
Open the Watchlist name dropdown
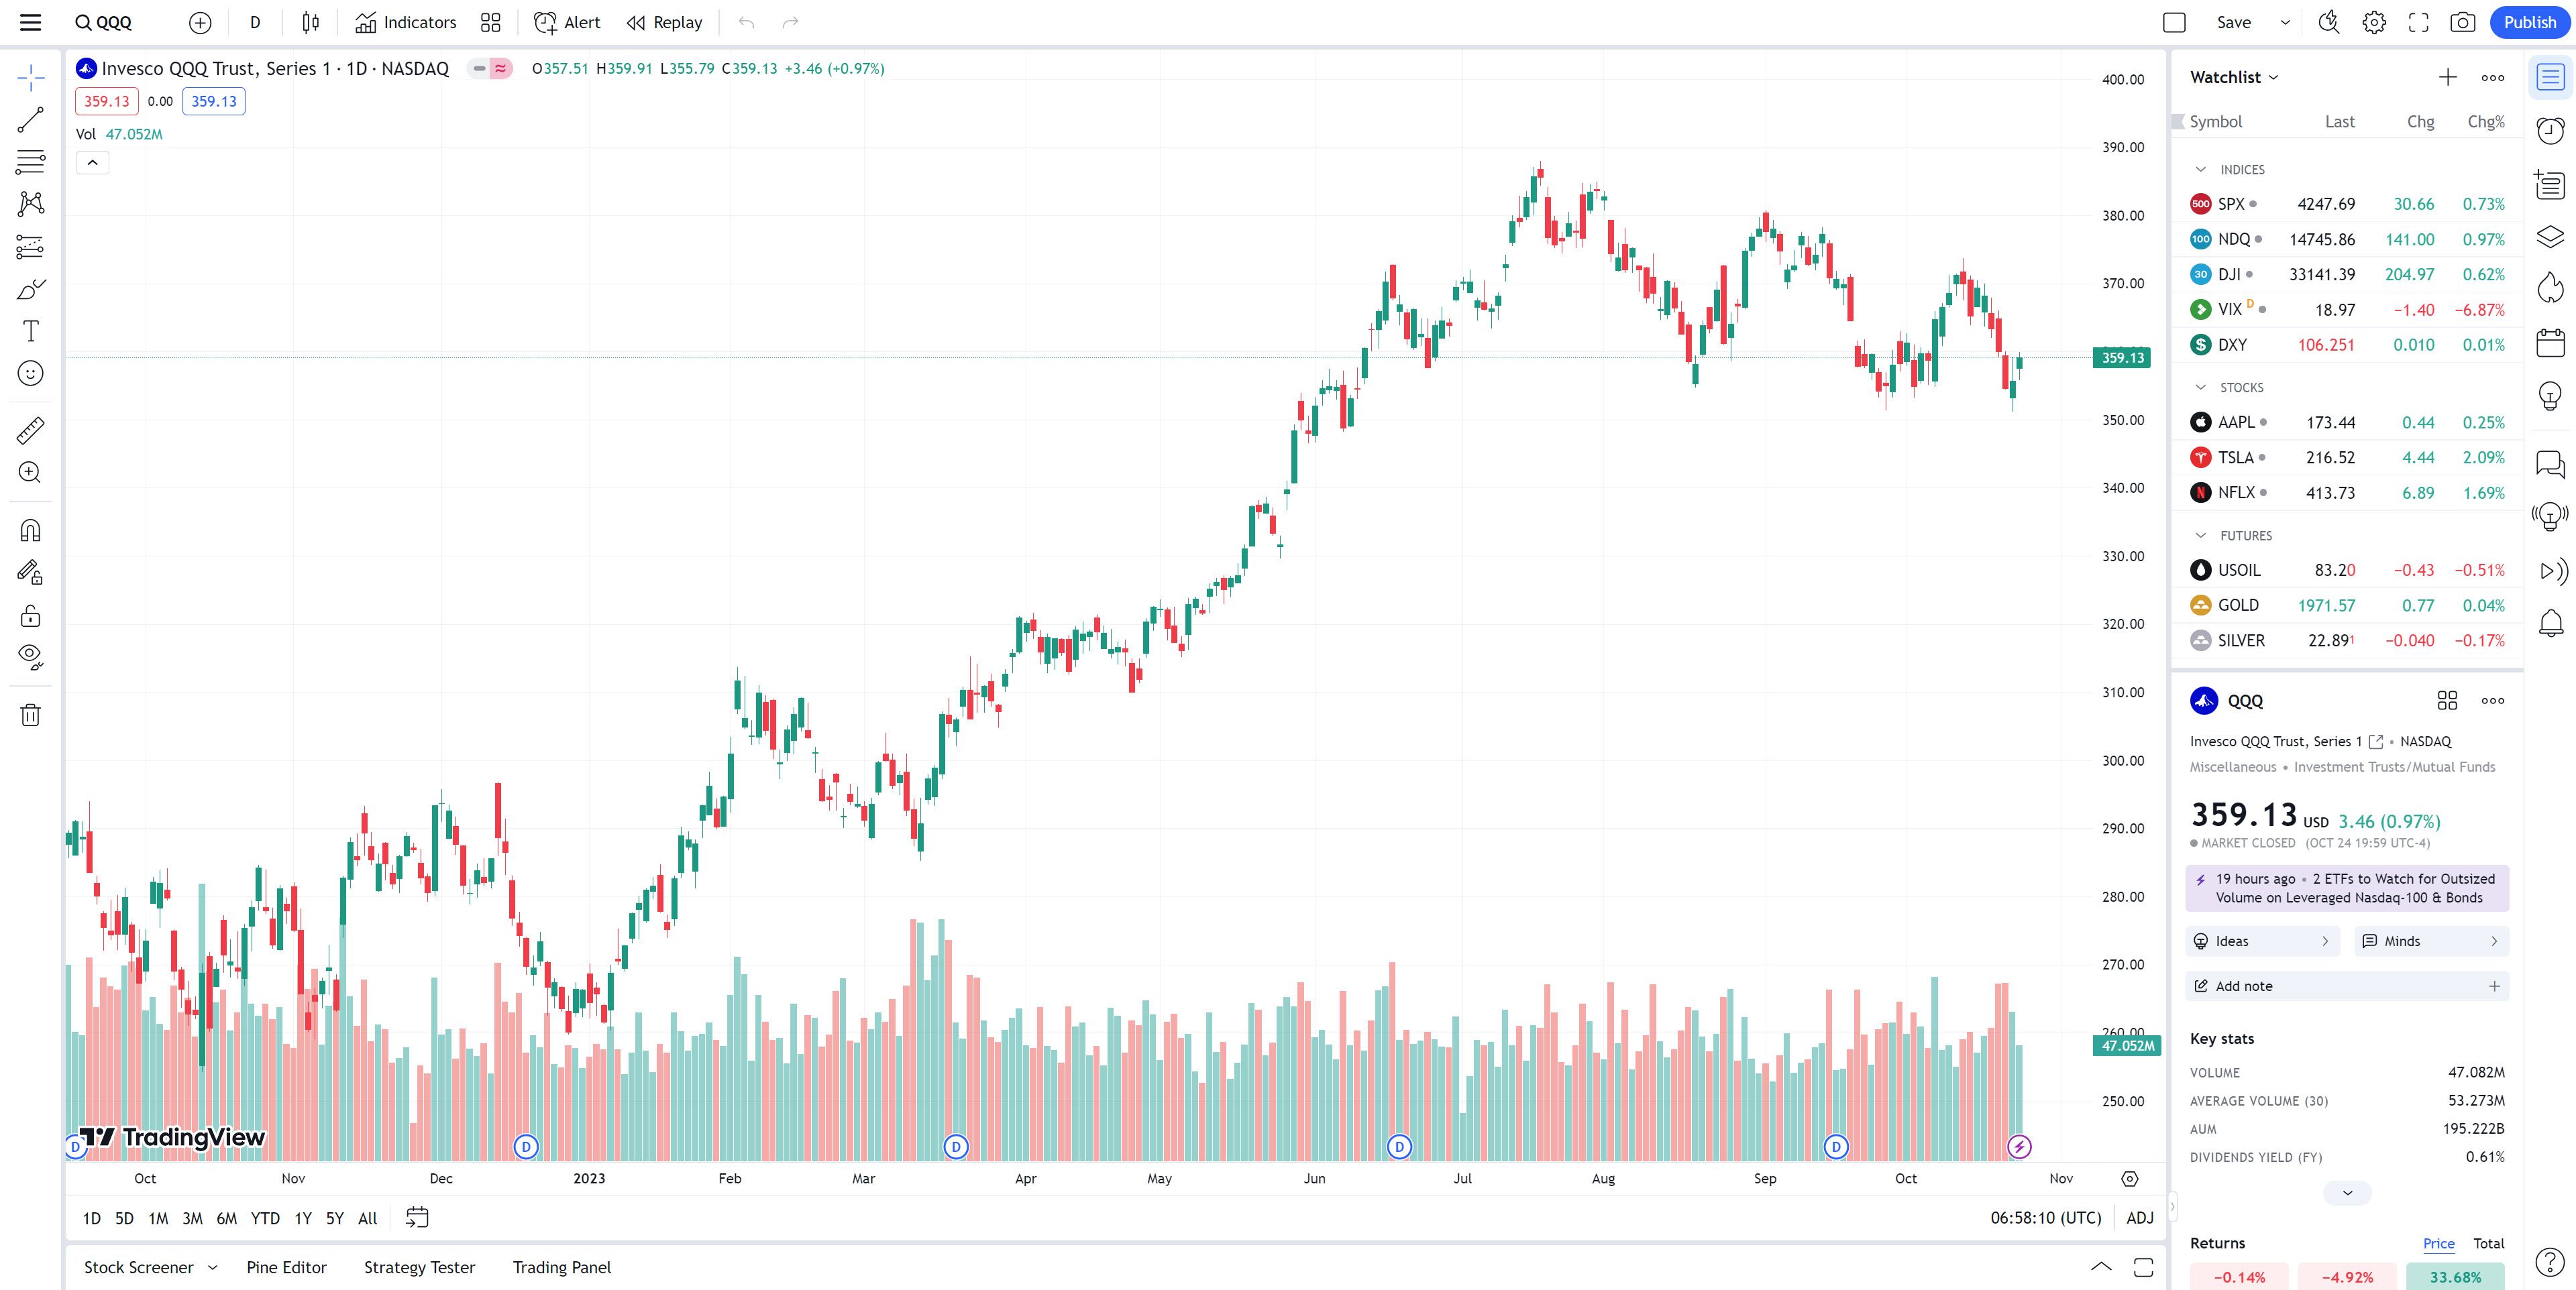click(x=2234, y=77)
